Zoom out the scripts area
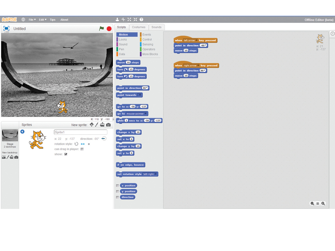 312,204
